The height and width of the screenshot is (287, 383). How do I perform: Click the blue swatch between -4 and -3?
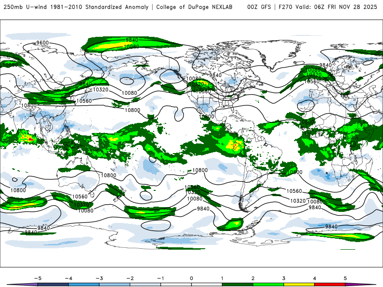tap(83, 285)
